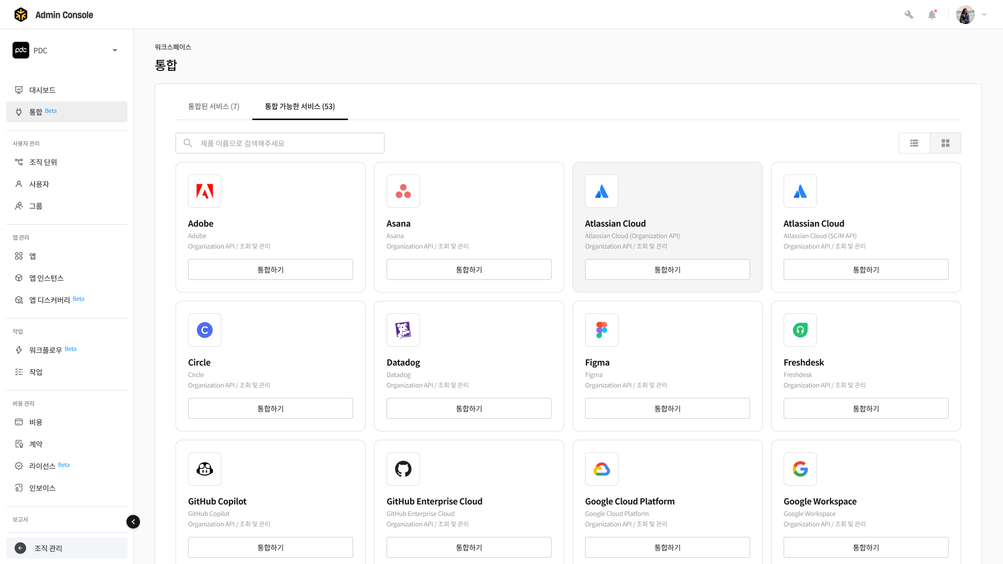
Task: Click the 인보이스 receipt icon
Action: (19, 488)
